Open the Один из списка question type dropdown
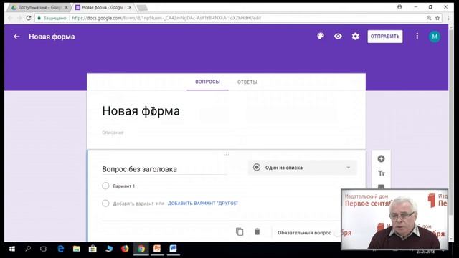The height and width of the screenshot is (258, 459). click(x=303, y=168)
